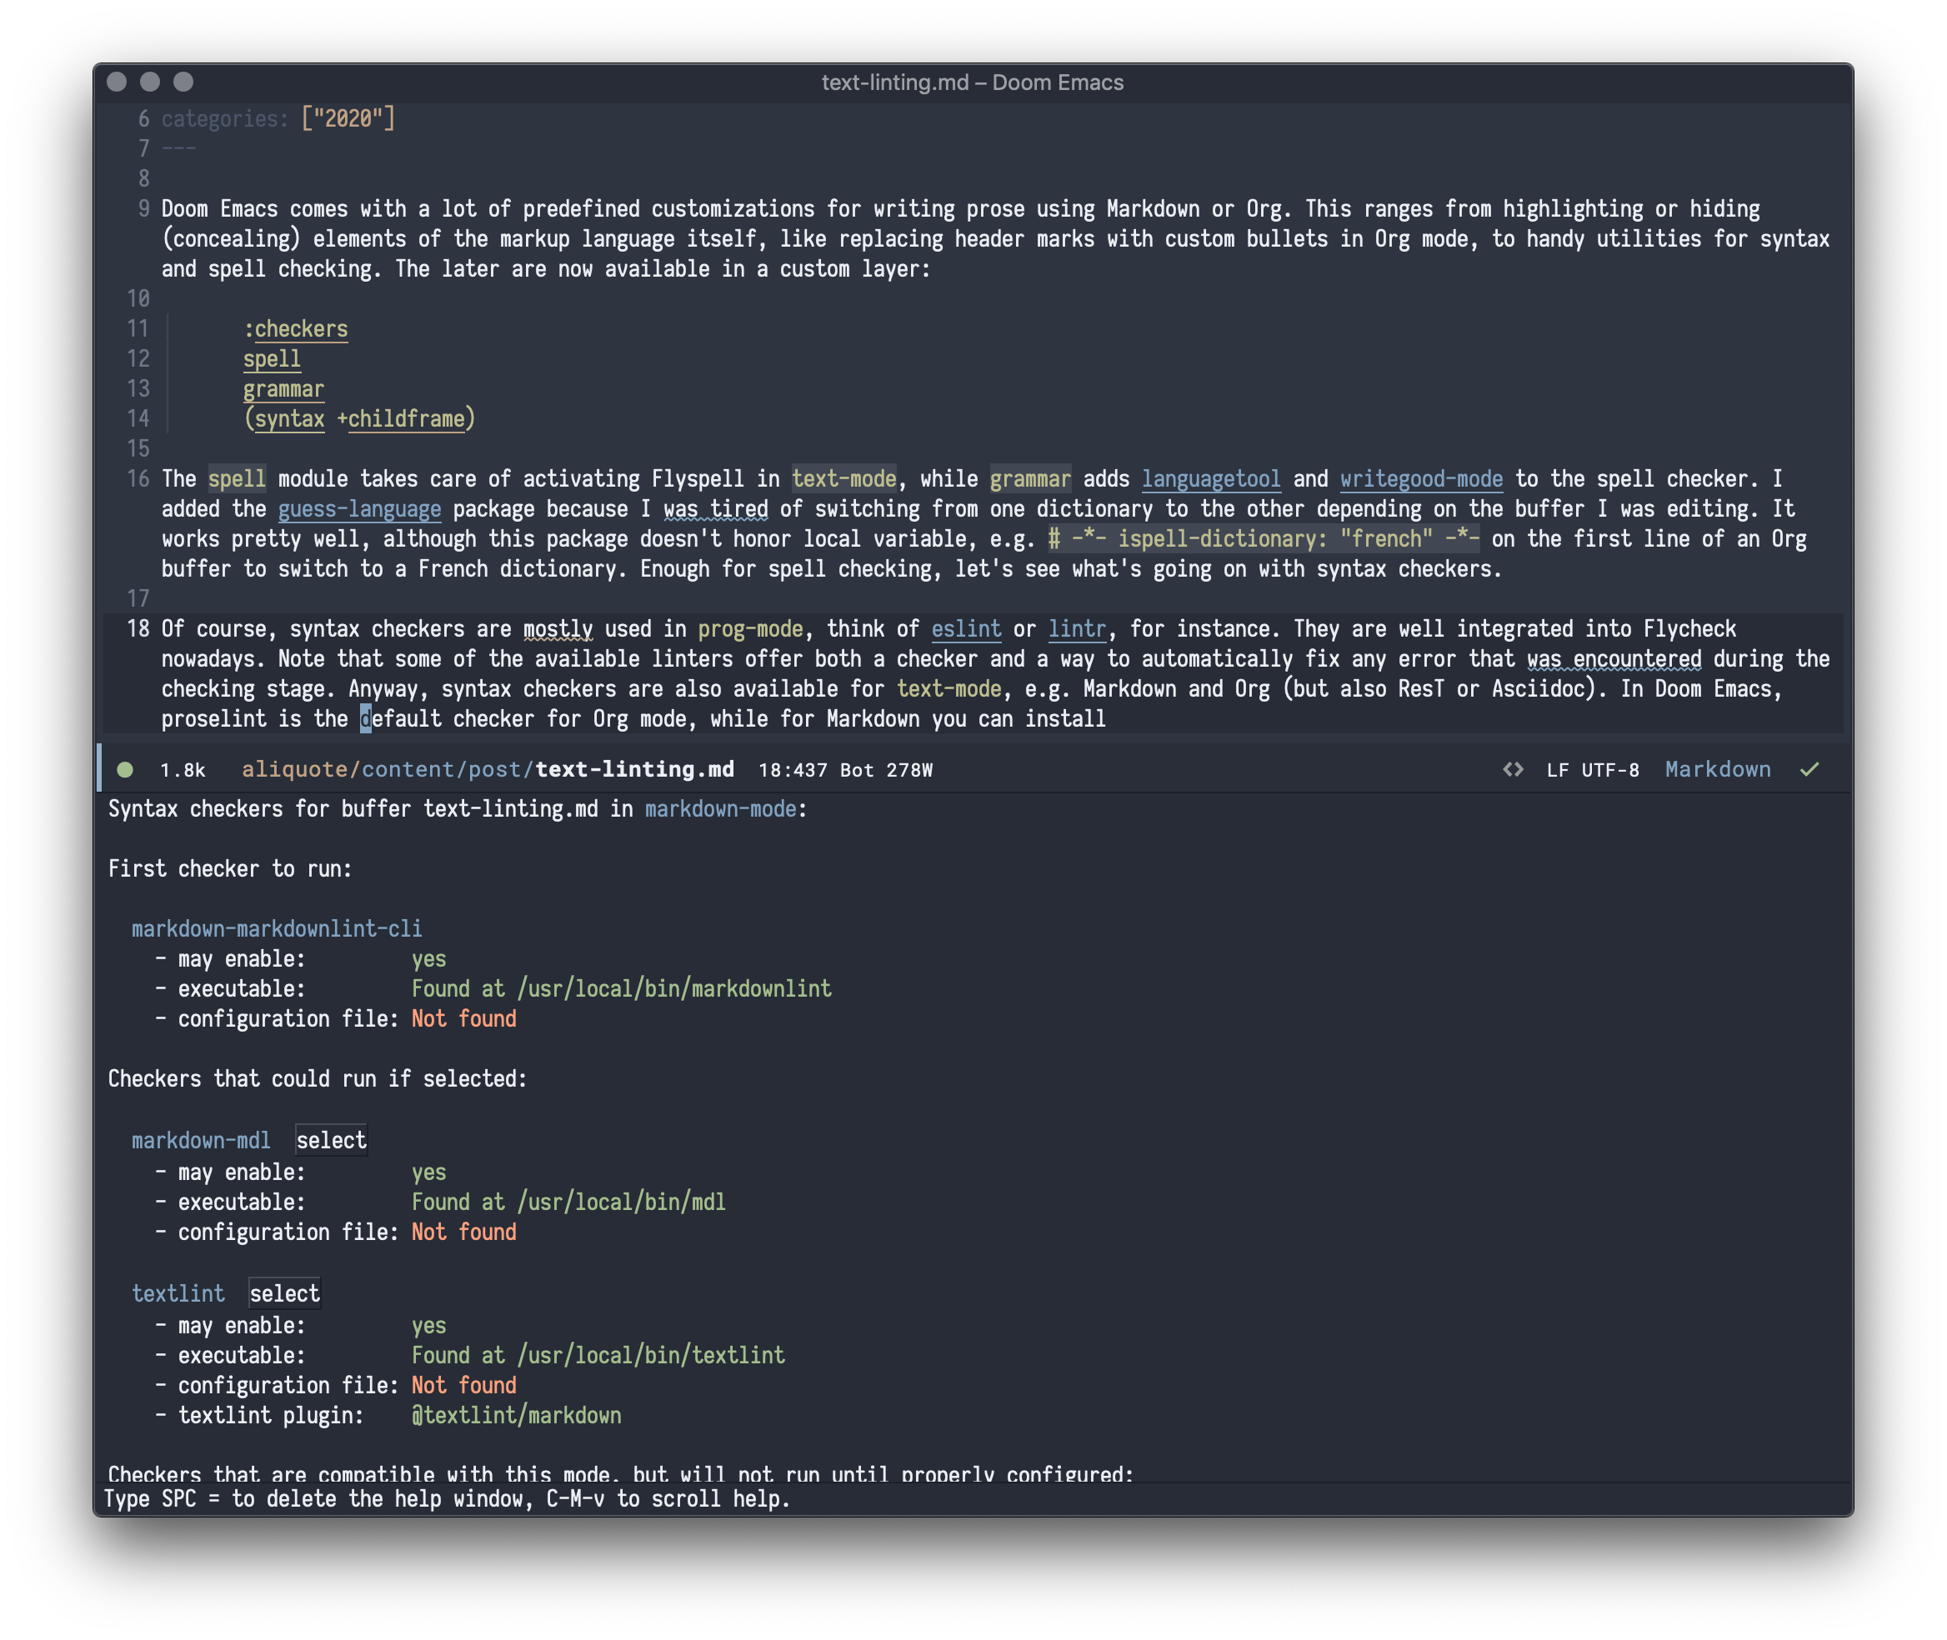1947x1640 pixels.
Task: Open the languagetool link
Action: [1210, 479]
